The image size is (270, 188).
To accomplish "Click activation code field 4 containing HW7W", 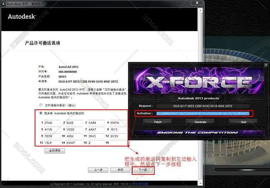I will [118, 123].
